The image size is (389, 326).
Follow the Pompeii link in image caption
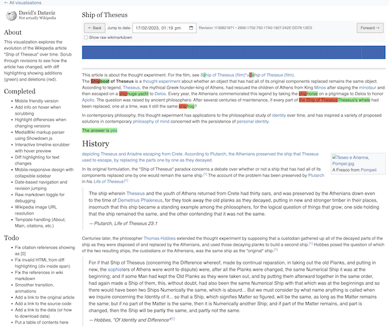[x=368, y=170]
